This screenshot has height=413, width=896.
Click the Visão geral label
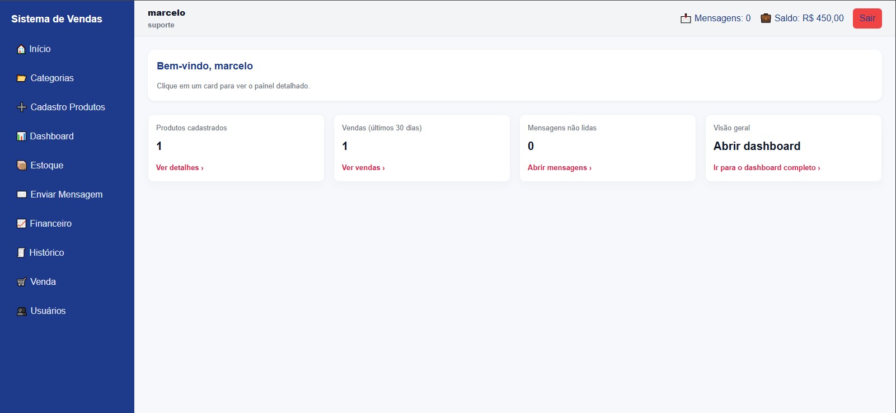pyautogui.click(x=731, y=128)
